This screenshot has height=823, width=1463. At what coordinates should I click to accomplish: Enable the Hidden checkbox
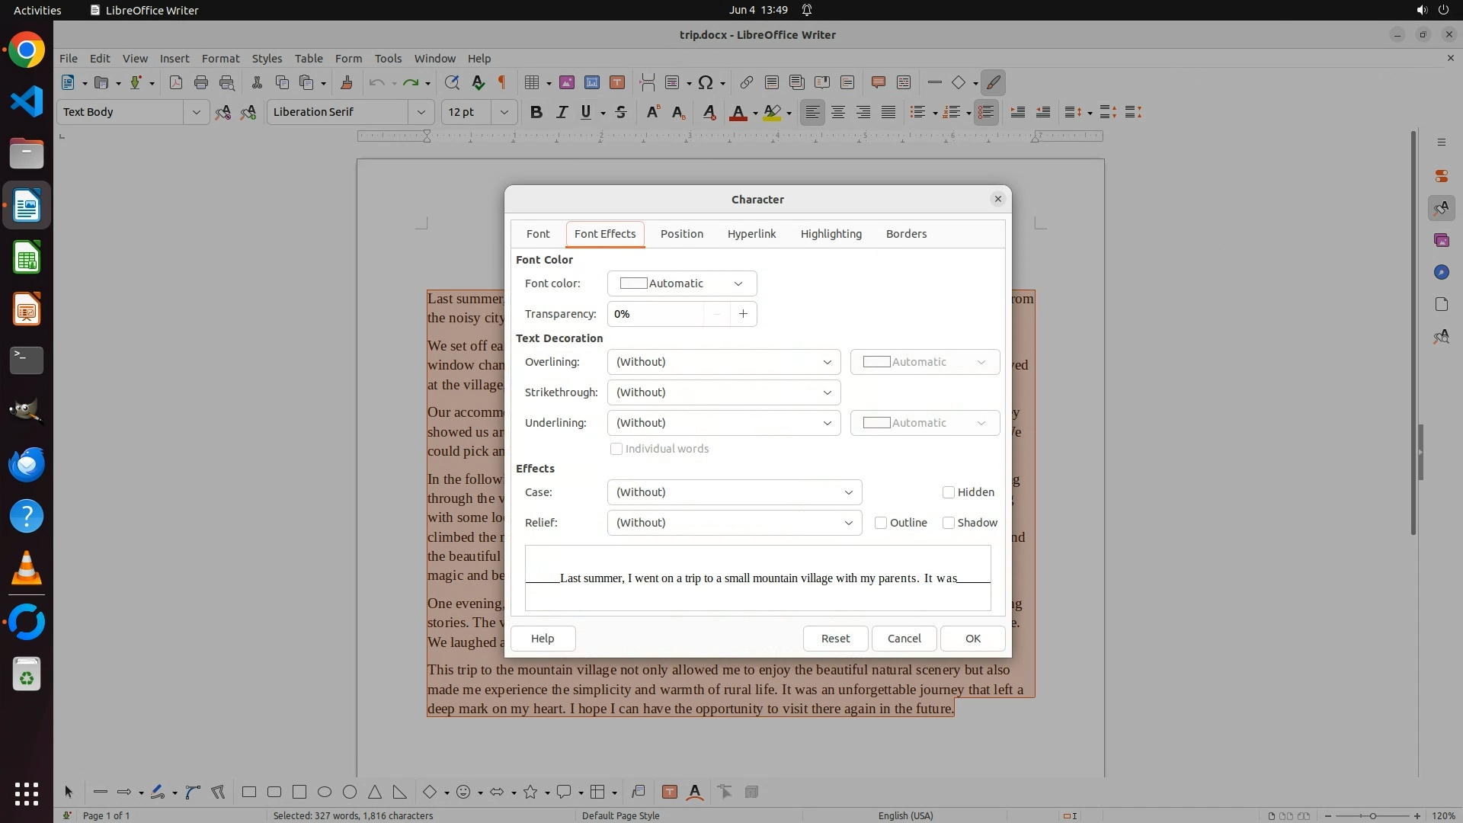pos(949,492)
